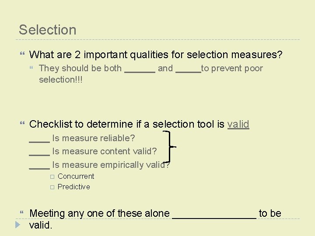Select the right bracket shape beside checklist
Viewport: 315px width, 236px height.
click(x=171, y=146)
